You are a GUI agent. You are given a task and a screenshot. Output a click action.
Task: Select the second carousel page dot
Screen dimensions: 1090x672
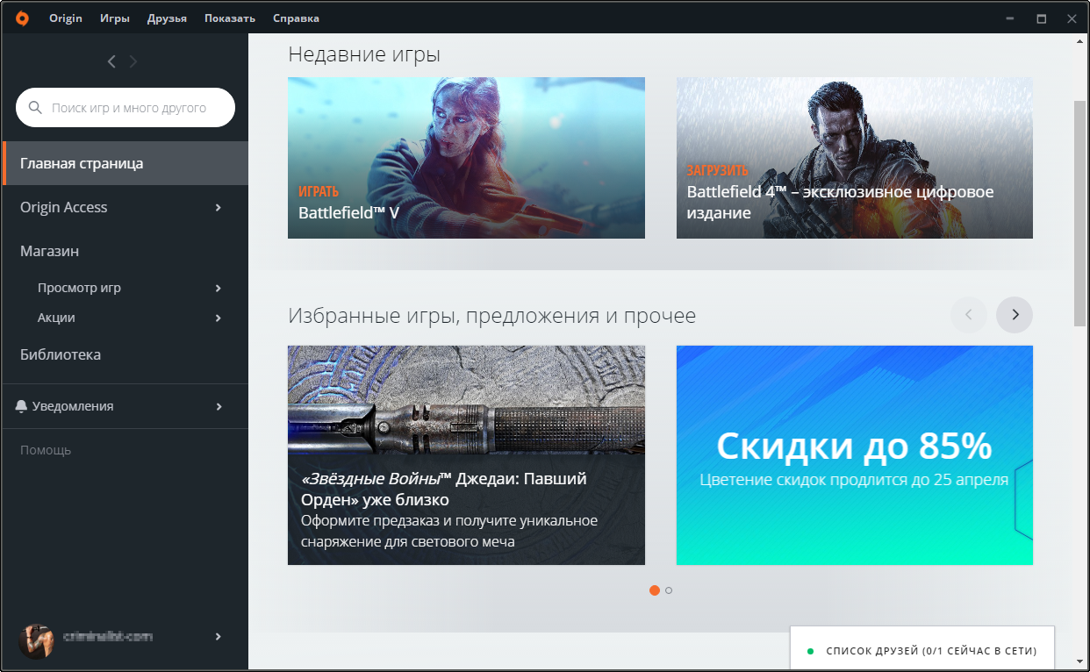669,590
